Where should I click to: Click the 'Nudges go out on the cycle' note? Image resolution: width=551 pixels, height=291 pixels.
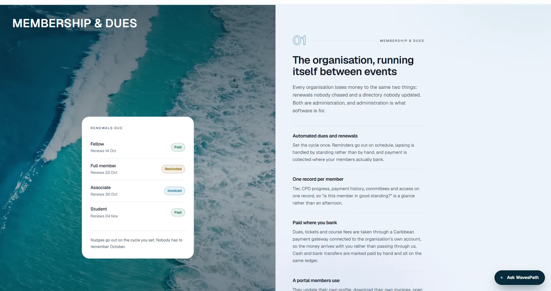pyautogui.click(x=137, y=243)
